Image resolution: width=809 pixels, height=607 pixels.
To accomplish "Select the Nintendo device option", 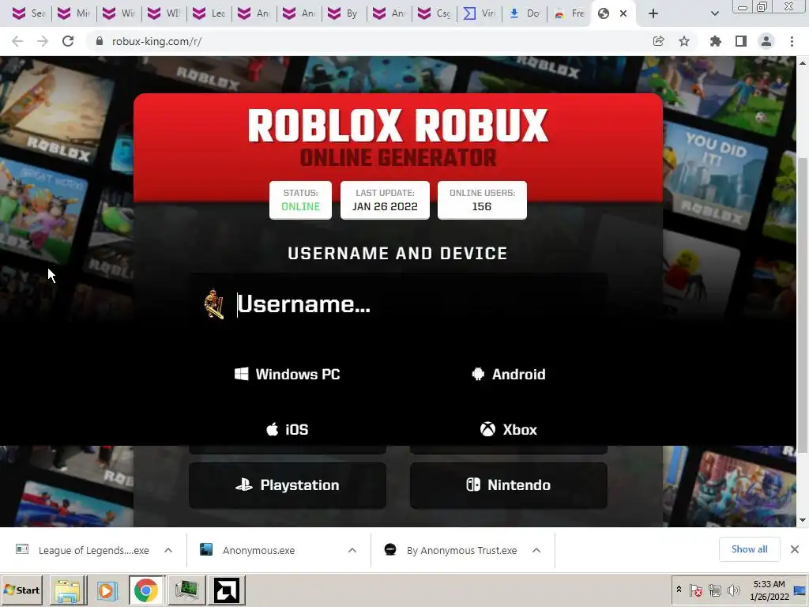I will point(508,485).
